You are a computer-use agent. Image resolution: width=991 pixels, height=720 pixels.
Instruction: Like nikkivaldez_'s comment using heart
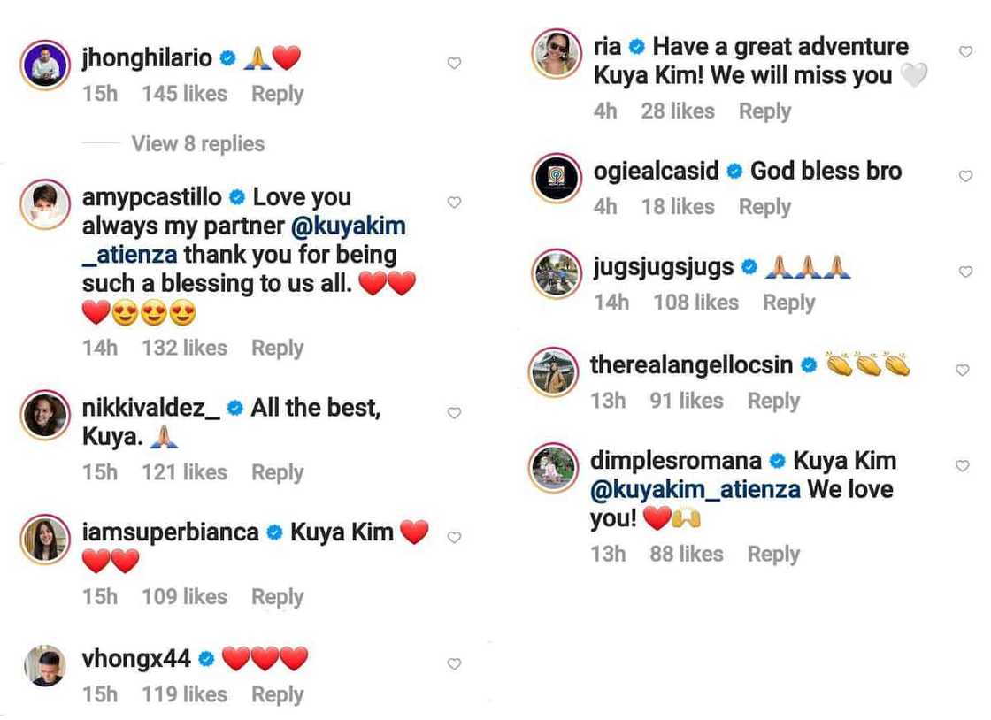(454, 413)
